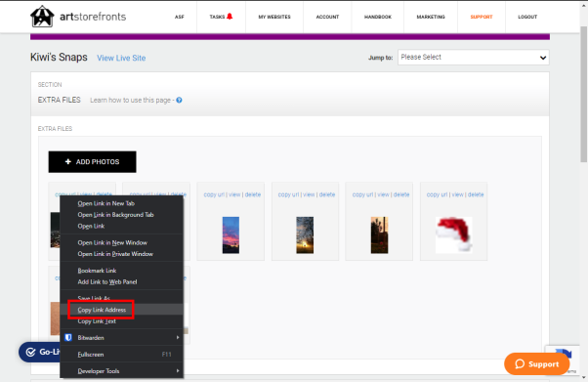This screenshot has width=588, height=382.
Task: Follow the View Live Site link
Action: point(121,58)
